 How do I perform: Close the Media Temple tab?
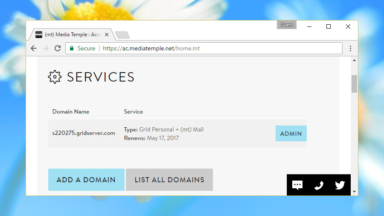pyautogui.click(x=107, y=35)
